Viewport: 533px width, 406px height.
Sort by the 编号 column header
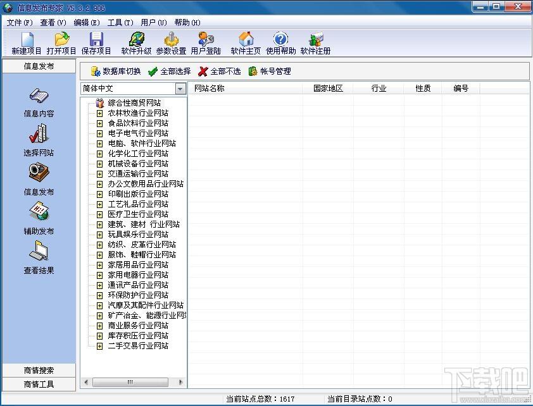coord(461,89)
